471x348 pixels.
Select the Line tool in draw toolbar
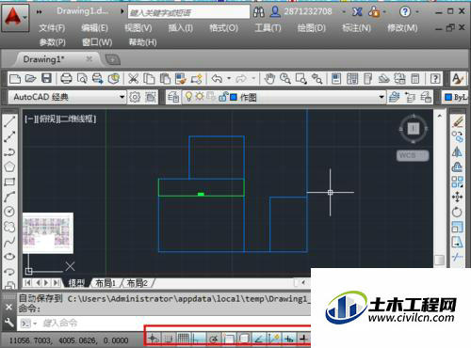9,121
